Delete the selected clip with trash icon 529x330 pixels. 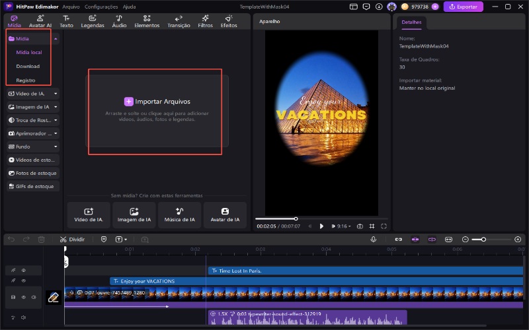tap(41, 240)
